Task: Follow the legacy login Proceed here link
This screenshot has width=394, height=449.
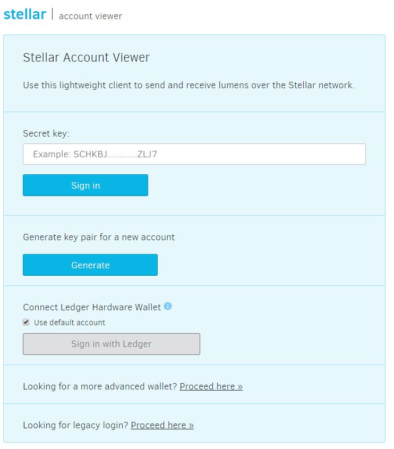Action: coord(162,425)
